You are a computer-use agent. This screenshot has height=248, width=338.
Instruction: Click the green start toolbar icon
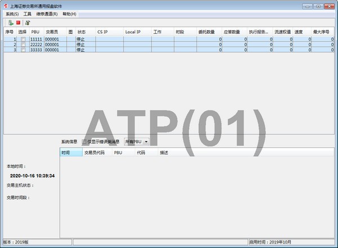pos(11,23)
